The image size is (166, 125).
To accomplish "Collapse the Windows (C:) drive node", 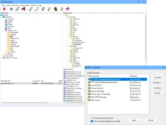I will pos(4,31).
